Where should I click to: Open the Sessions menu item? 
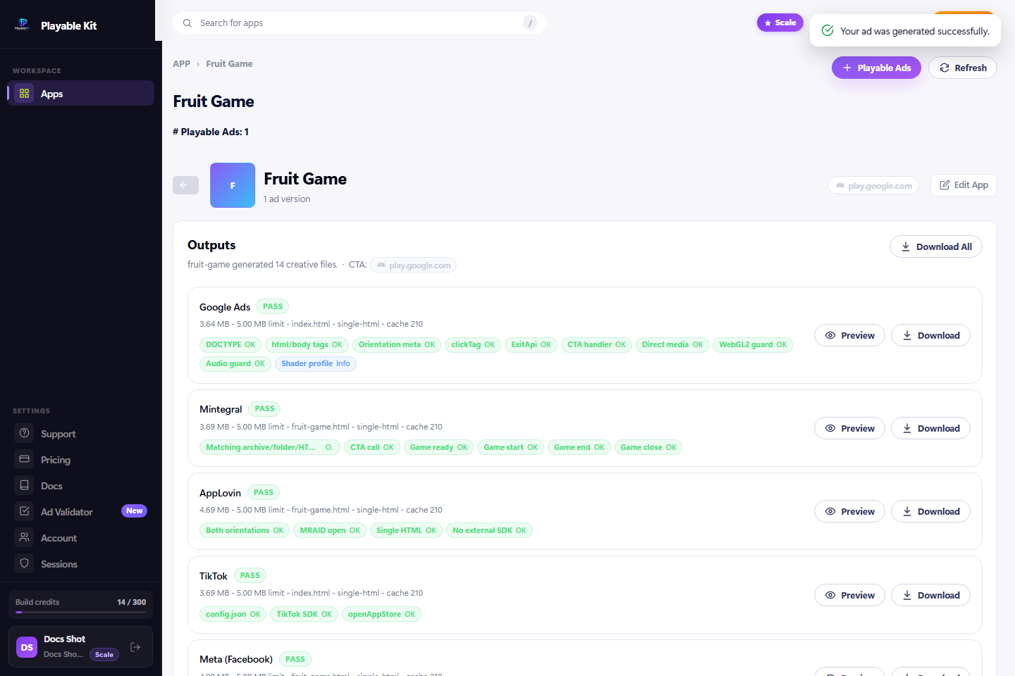[x=80, y=563]
